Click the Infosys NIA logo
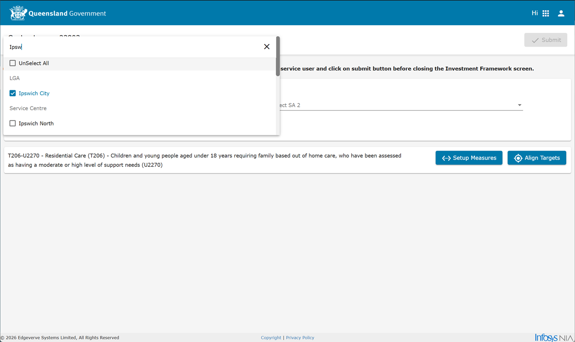This screenshot has width=575, height=342. tap(554, 338)
